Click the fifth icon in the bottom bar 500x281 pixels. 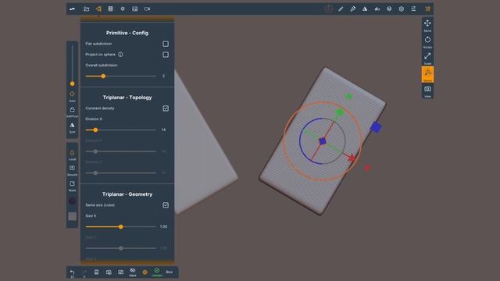pos(120,272)
